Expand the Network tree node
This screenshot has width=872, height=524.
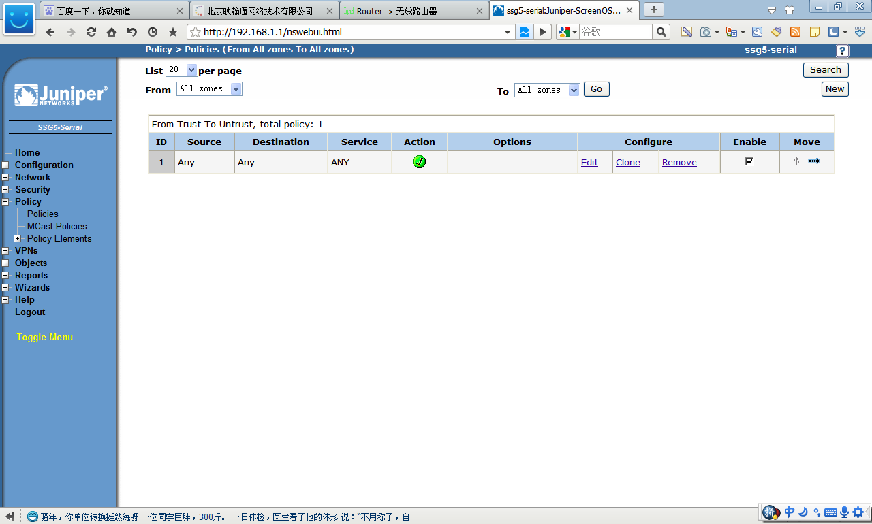coord(5,178)
